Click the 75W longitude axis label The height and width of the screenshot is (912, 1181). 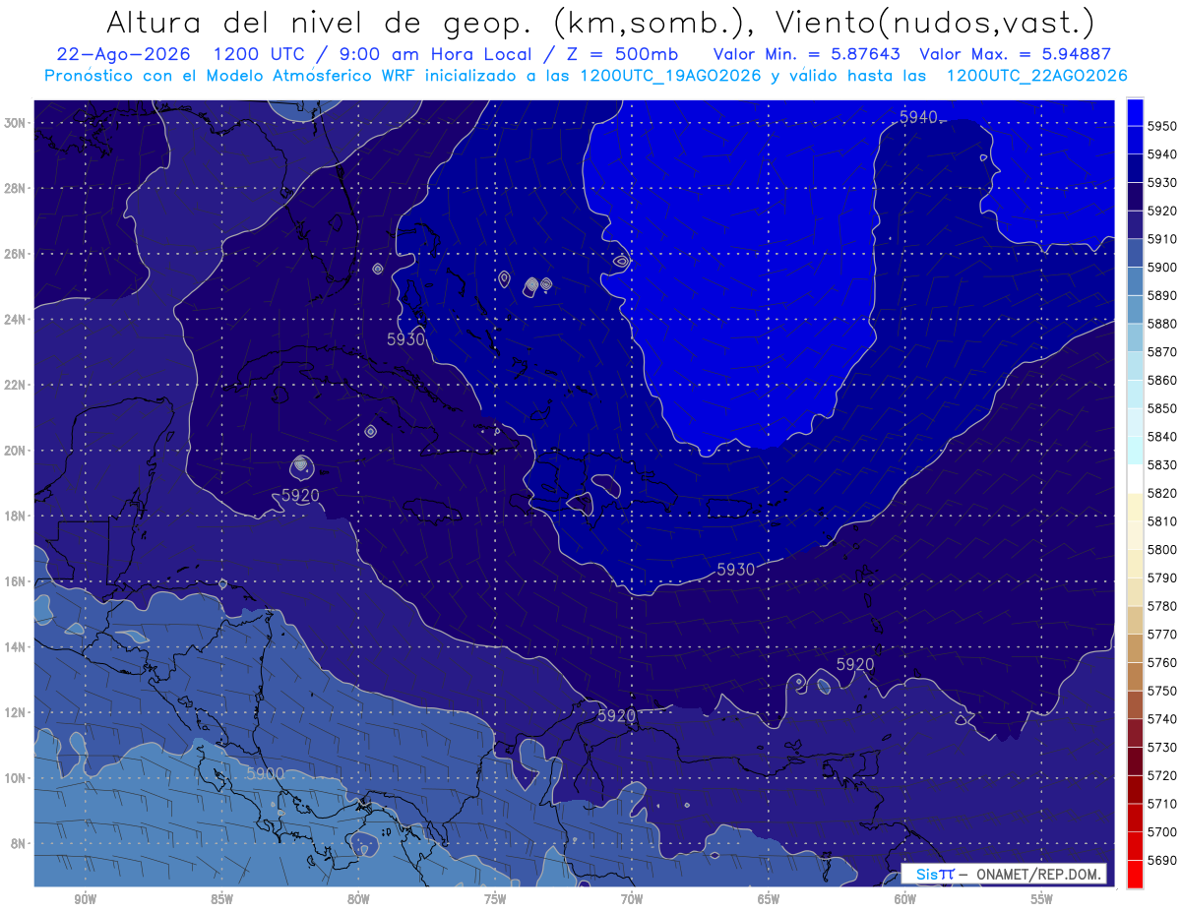495,899
